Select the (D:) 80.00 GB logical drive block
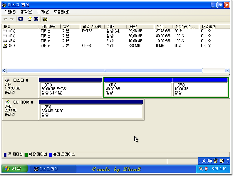This screenshot has height=176, width=233. click(x=138, y=88)
